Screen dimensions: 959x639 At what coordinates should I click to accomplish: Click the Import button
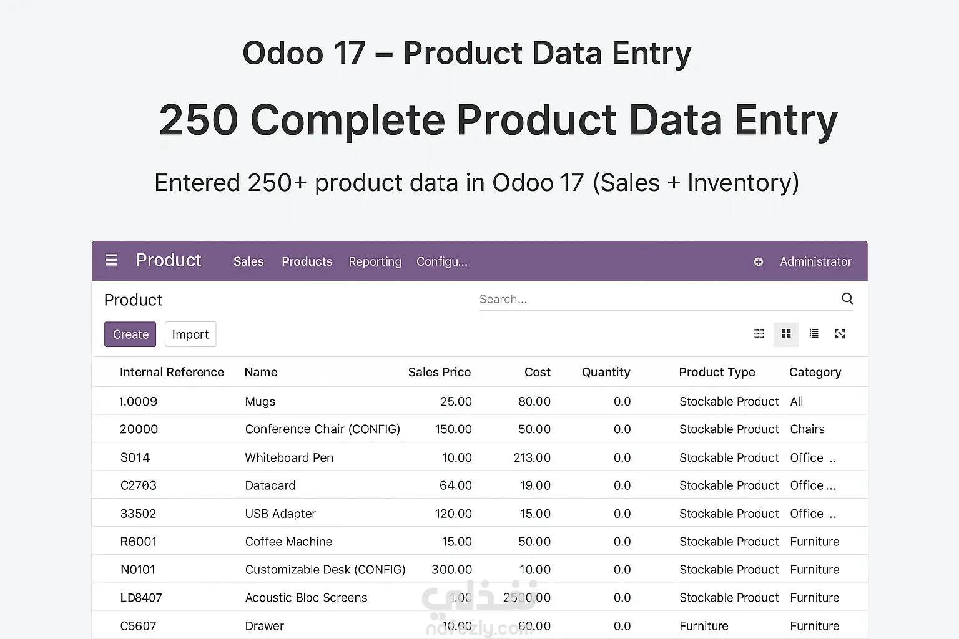[190, 334]
